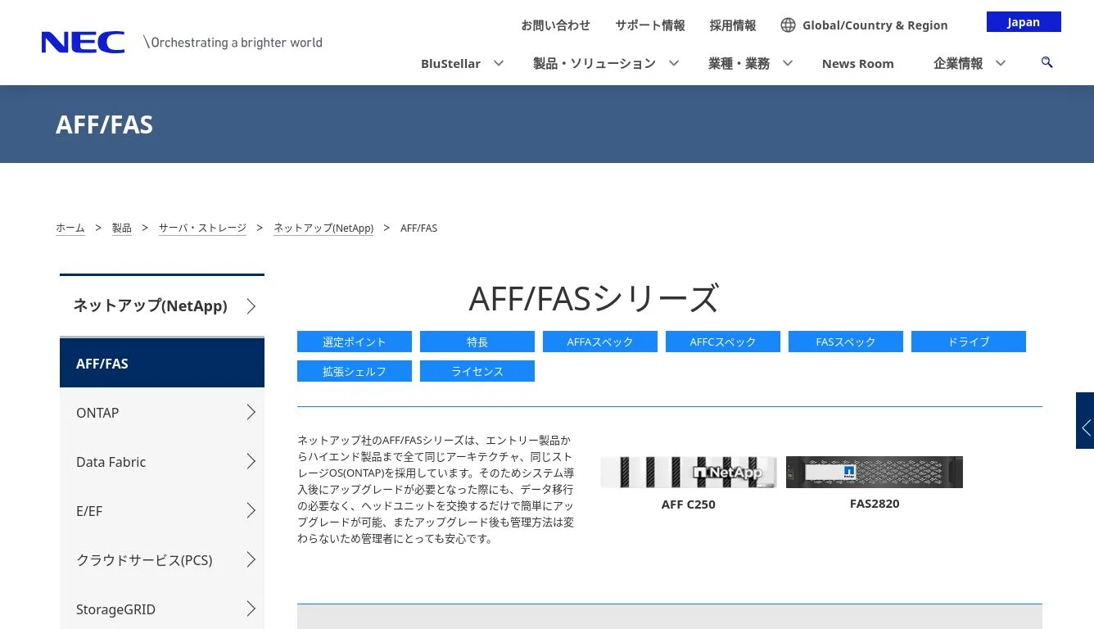Screen dimensions: 1094x629
Task: Expand the 企業情報 dropdown chevron
Action: (1000, 63)
